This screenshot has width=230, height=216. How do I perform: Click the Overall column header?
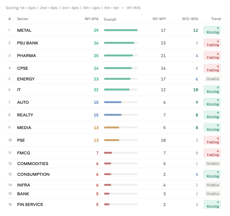(x=110, y=19)
